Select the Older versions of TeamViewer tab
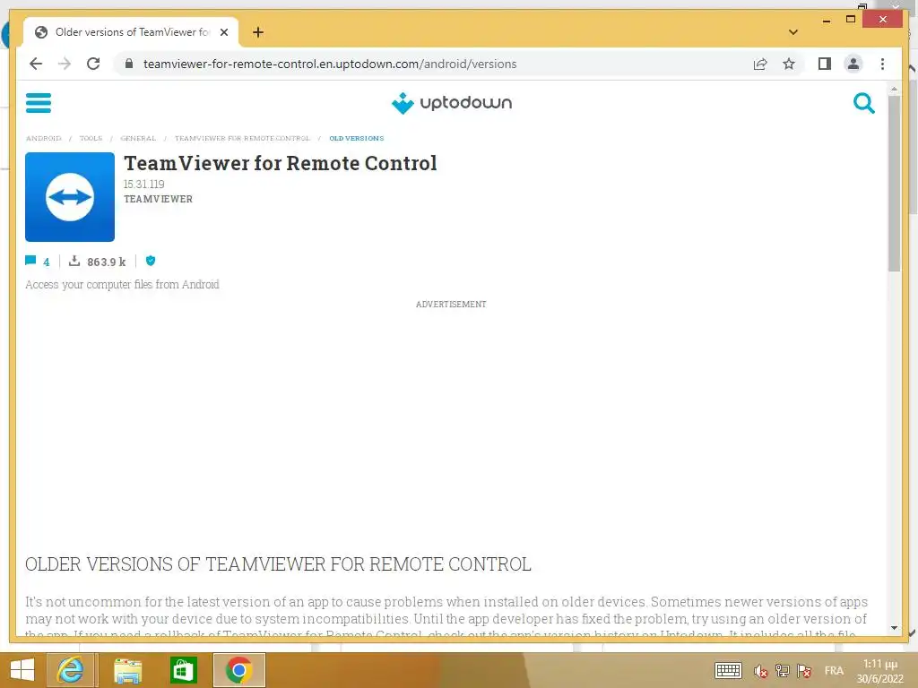 click(130, 32)
